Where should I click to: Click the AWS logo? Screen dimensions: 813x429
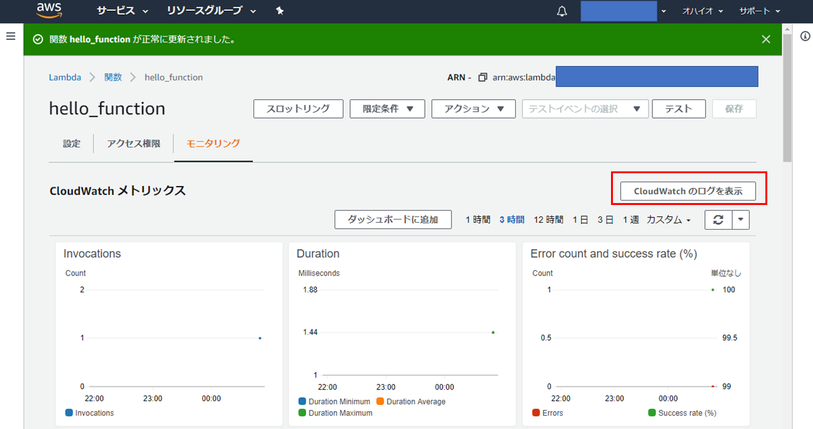pos(49,11)
